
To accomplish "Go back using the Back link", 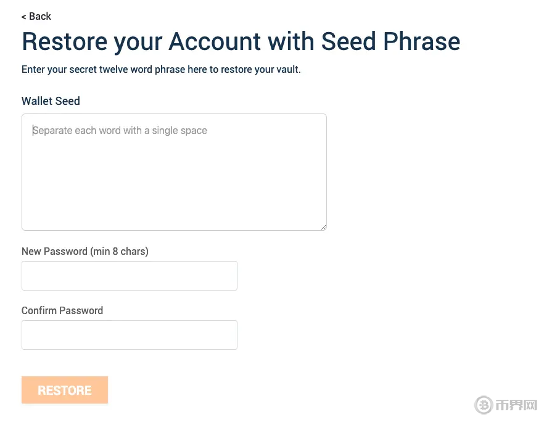I will click(36, 17).
